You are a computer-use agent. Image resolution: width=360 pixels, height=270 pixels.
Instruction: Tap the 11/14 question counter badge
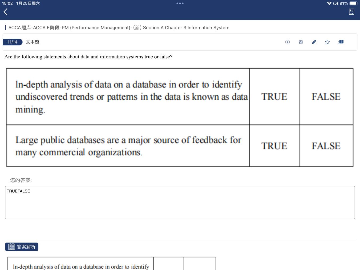click(13, 42)
